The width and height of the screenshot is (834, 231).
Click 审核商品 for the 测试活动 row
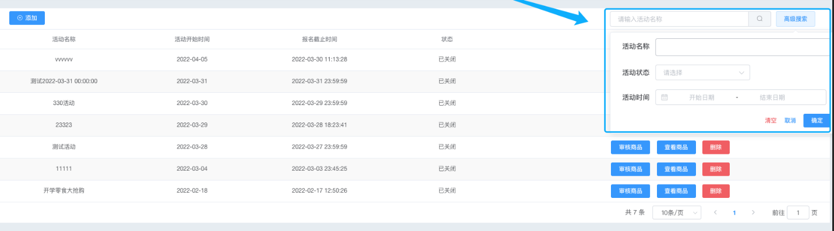(630, 147)
